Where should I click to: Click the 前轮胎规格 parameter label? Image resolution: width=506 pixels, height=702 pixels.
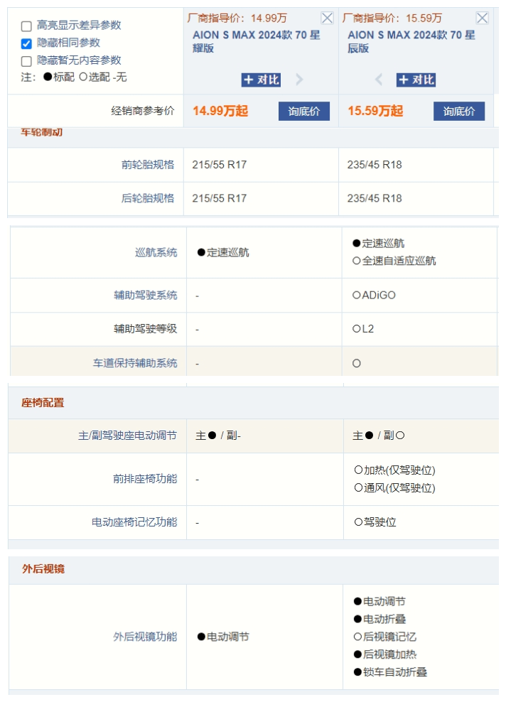(148, 165)
